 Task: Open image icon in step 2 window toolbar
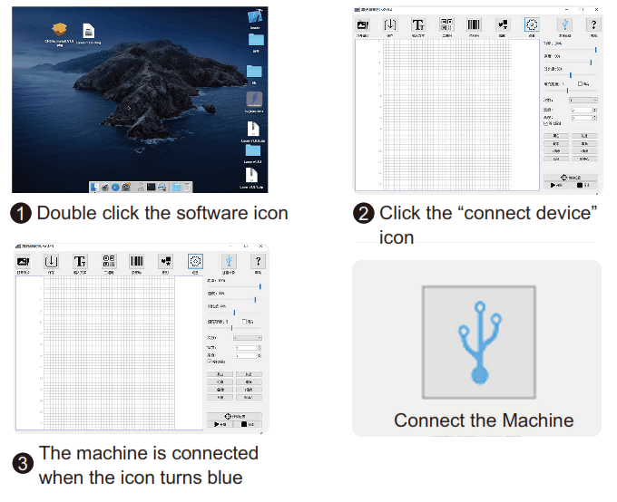362,25
